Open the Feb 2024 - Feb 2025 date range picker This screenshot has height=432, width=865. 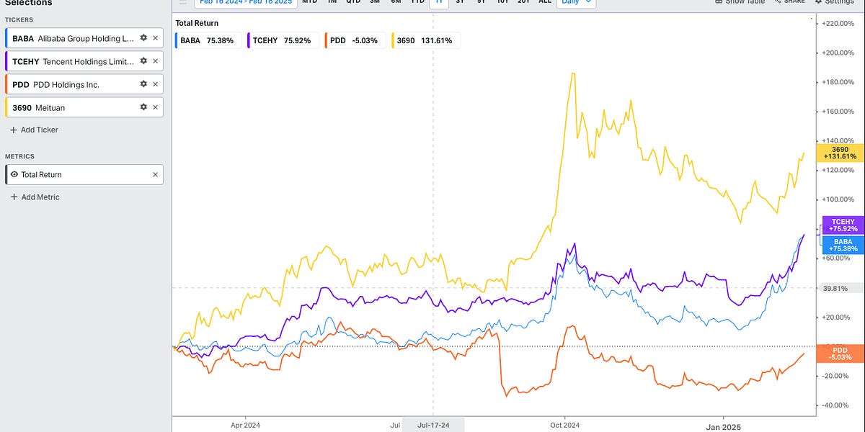point(247,2)
